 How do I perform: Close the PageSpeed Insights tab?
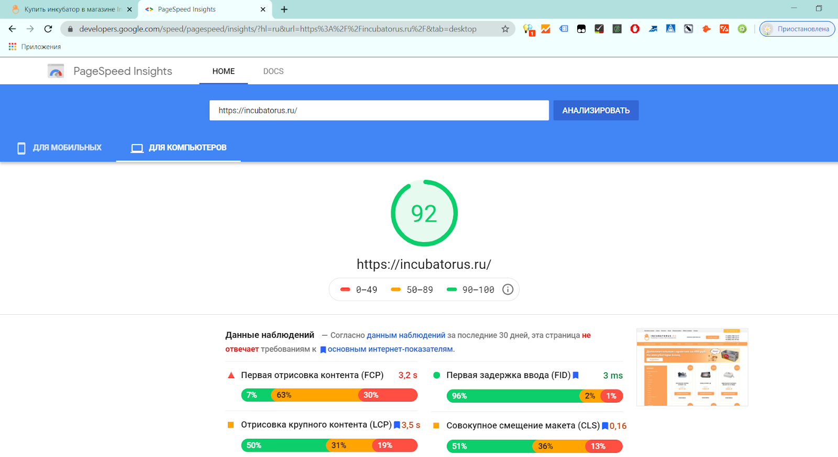(x=263, y=9)
